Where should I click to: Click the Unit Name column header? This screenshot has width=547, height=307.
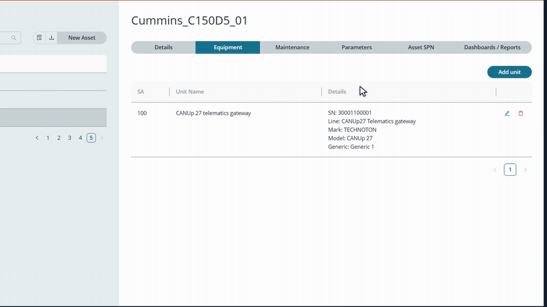coord(190,92)
